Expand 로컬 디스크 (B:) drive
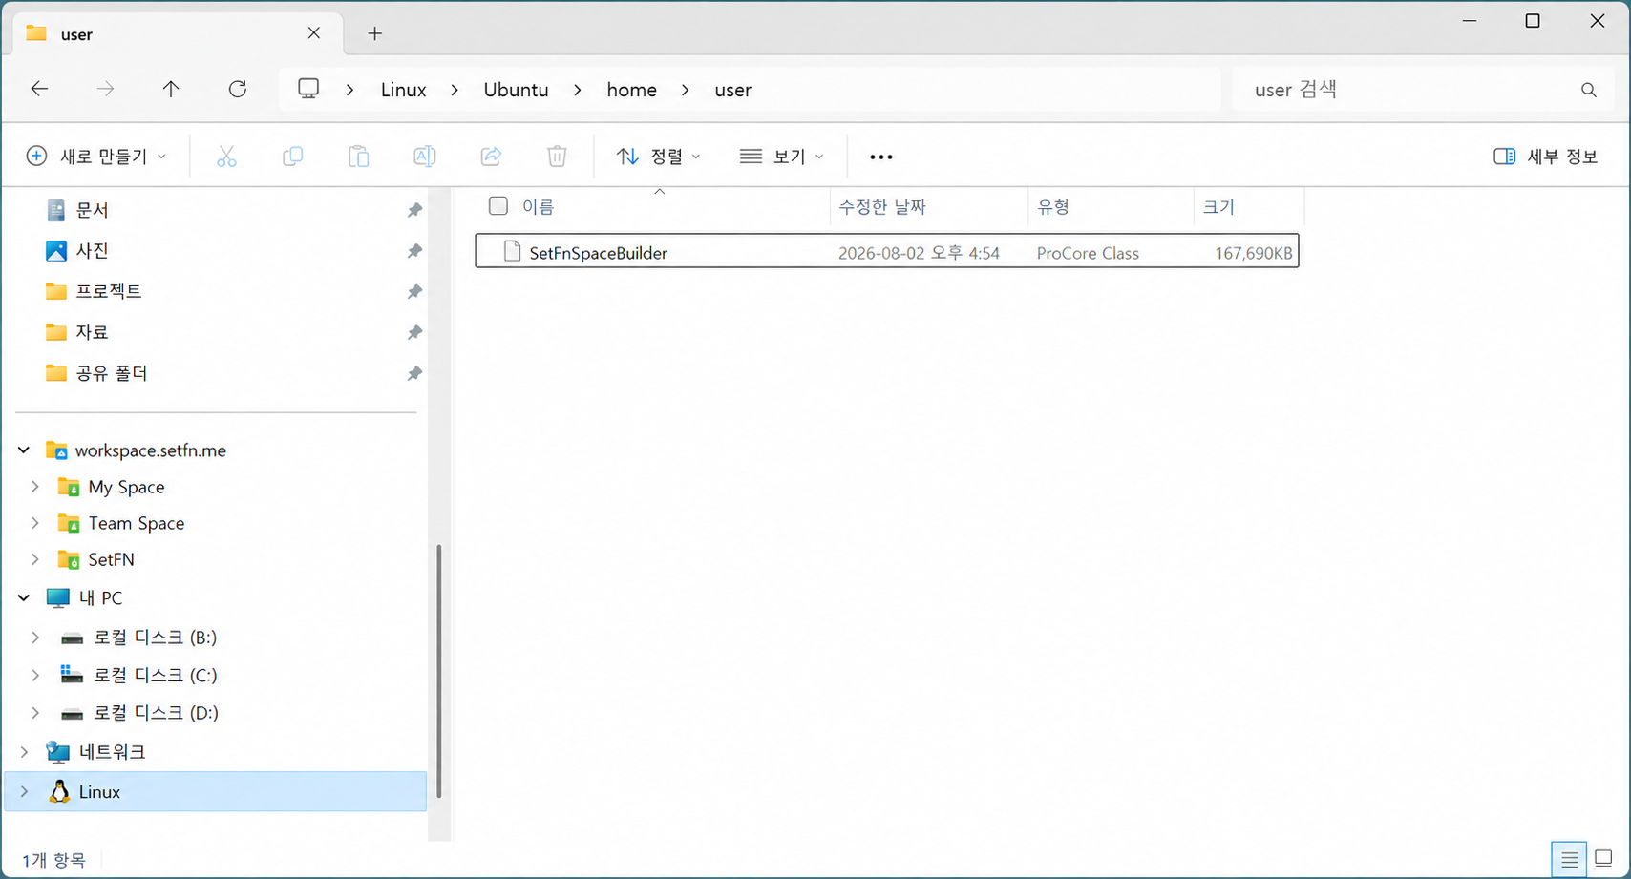The image size is (1631, 879). click(35, 637)
